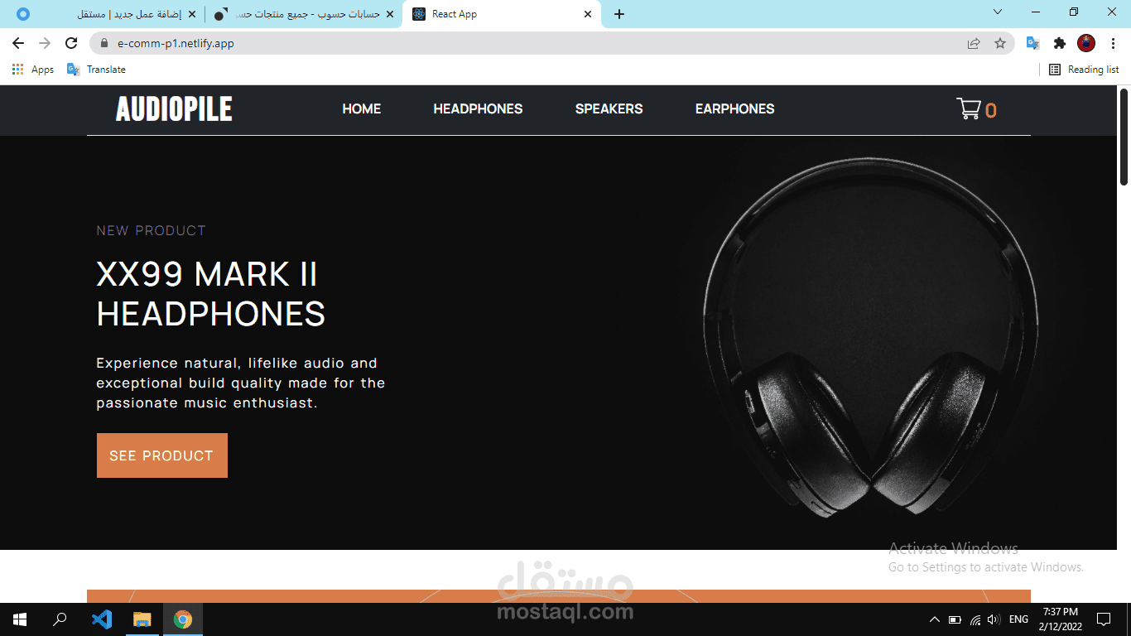Screen dimensions: 1131x636
Task: Open Chrome's three-dot menu
Action: coord(1112,43)
